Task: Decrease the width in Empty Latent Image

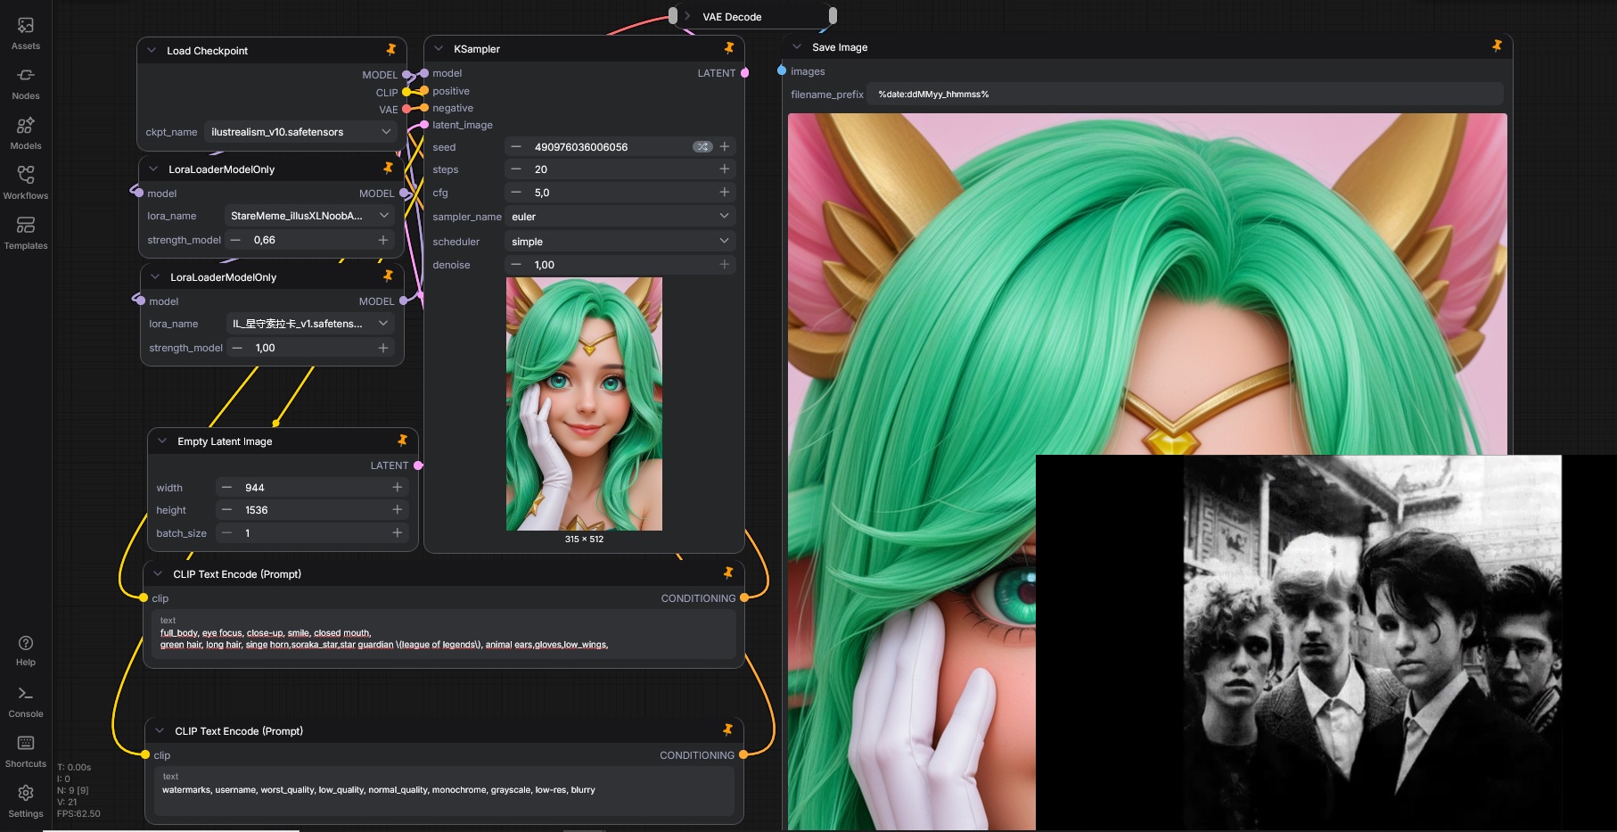Action: 227,488
